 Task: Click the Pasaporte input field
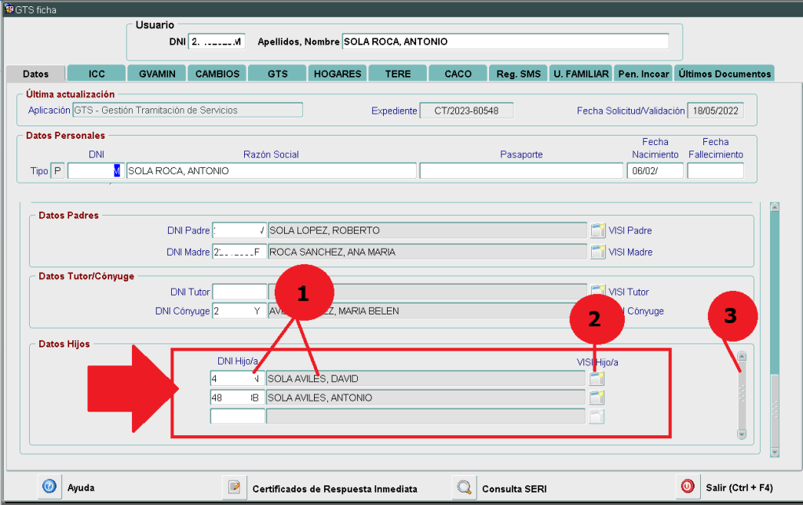coord(521,171)
